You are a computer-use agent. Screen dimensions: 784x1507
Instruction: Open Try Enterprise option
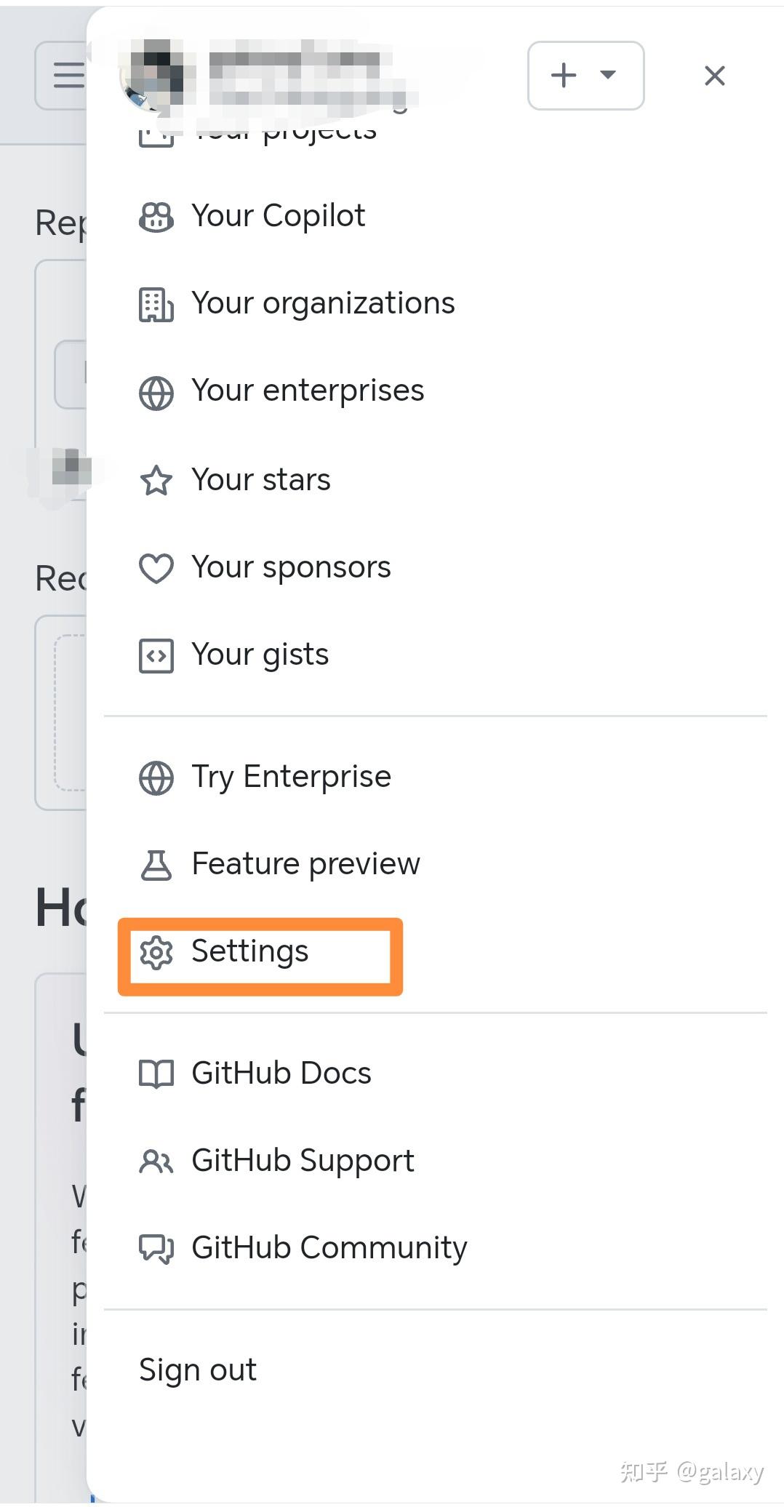[291, 777]
